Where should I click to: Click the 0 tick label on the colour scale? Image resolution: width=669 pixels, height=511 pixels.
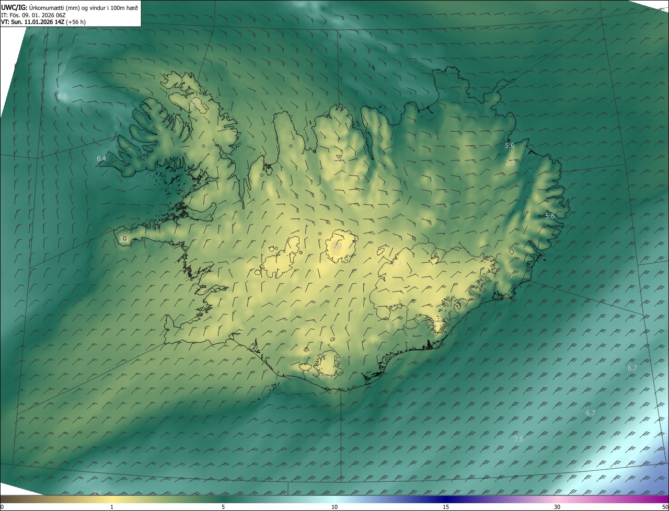point(2,507)
